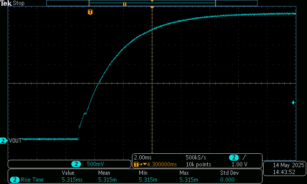Click the Mean column header
Screen dimensions: 307x184
tap(104, 173)
